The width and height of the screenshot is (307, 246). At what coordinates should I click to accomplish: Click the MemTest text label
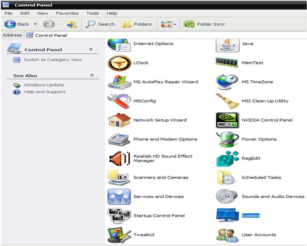[253, 63]
